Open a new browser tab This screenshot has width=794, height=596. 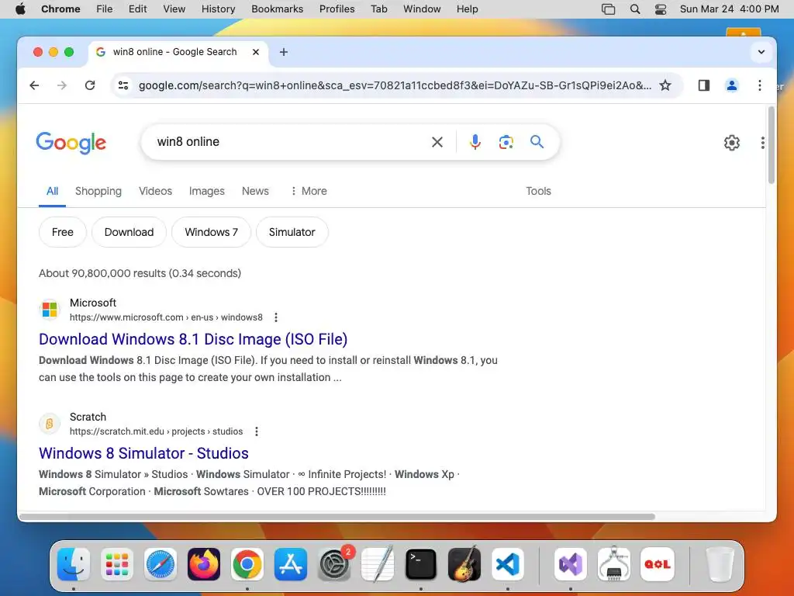coord(284,52)
